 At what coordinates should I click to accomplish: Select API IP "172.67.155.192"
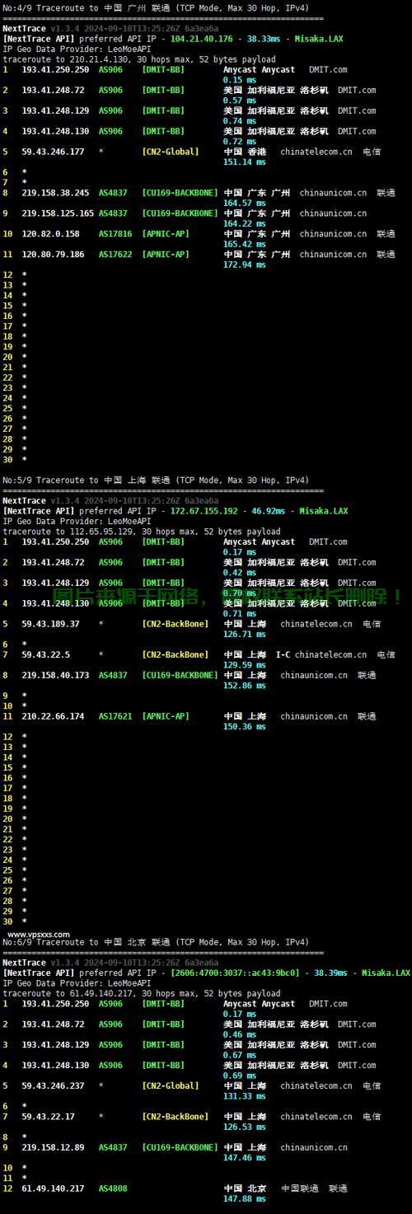pos(204,511)
